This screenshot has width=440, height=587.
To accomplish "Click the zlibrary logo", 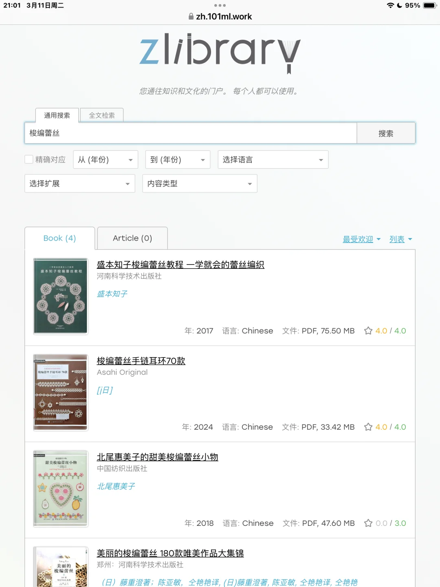I will 220,53.
